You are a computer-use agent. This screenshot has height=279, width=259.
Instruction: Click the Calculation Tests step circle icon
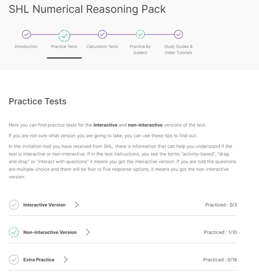pyautogui.click(x=102, y=34)
